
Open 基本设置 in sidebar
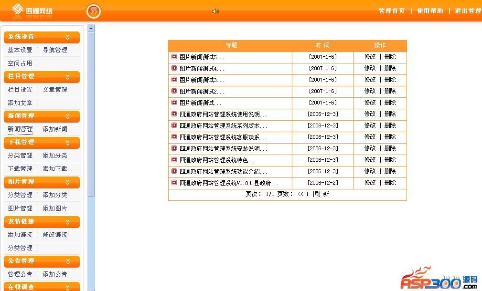[x=20, y=50]
